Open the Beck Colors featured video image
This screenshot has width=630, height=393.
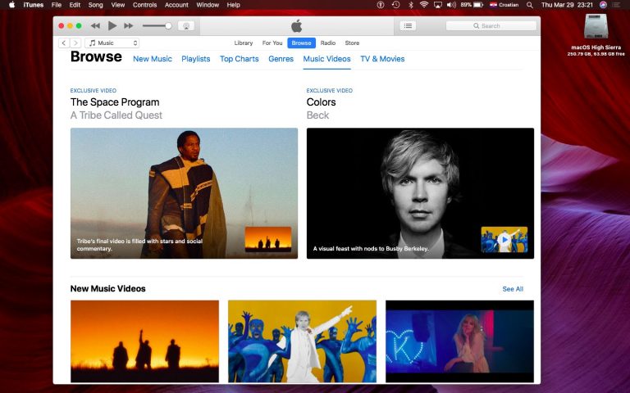[420, 193]
